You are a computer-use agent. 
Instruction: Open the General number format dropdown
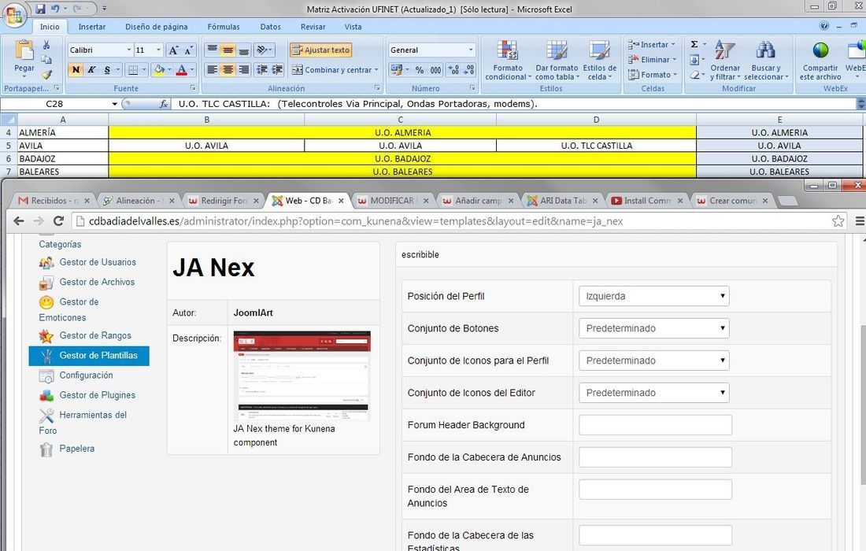pyautogui.click(x=471, y=50)
